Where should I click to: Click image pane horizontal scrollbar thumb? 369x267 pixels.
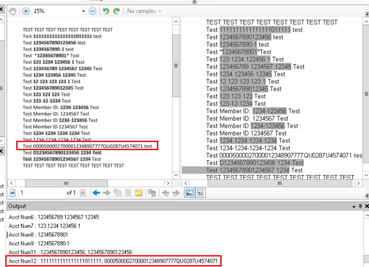(x=66, y=183)
